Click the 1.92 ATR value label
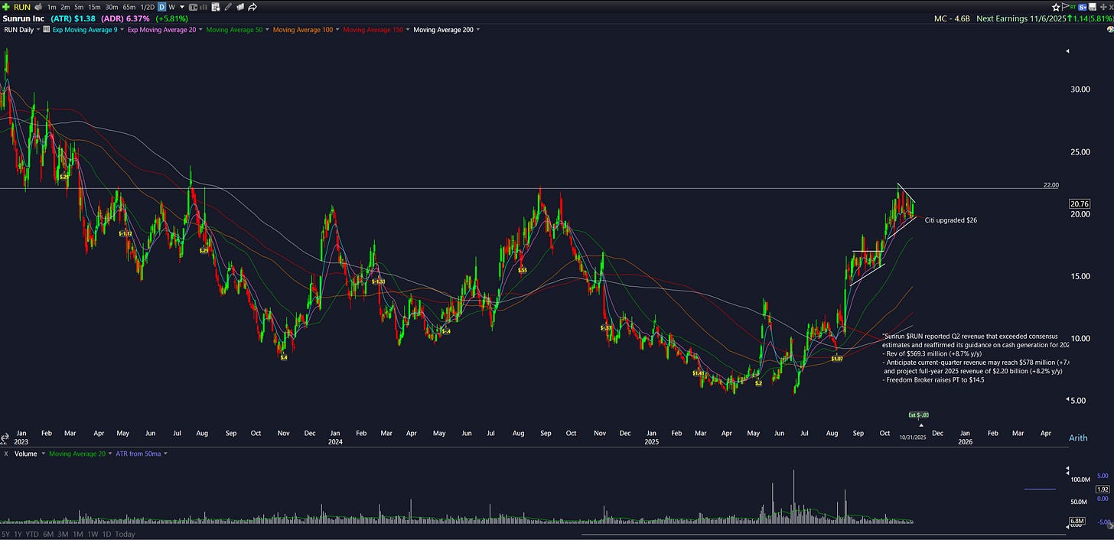This screenshot has width=1114, height=540. (x=1103, y=490)
